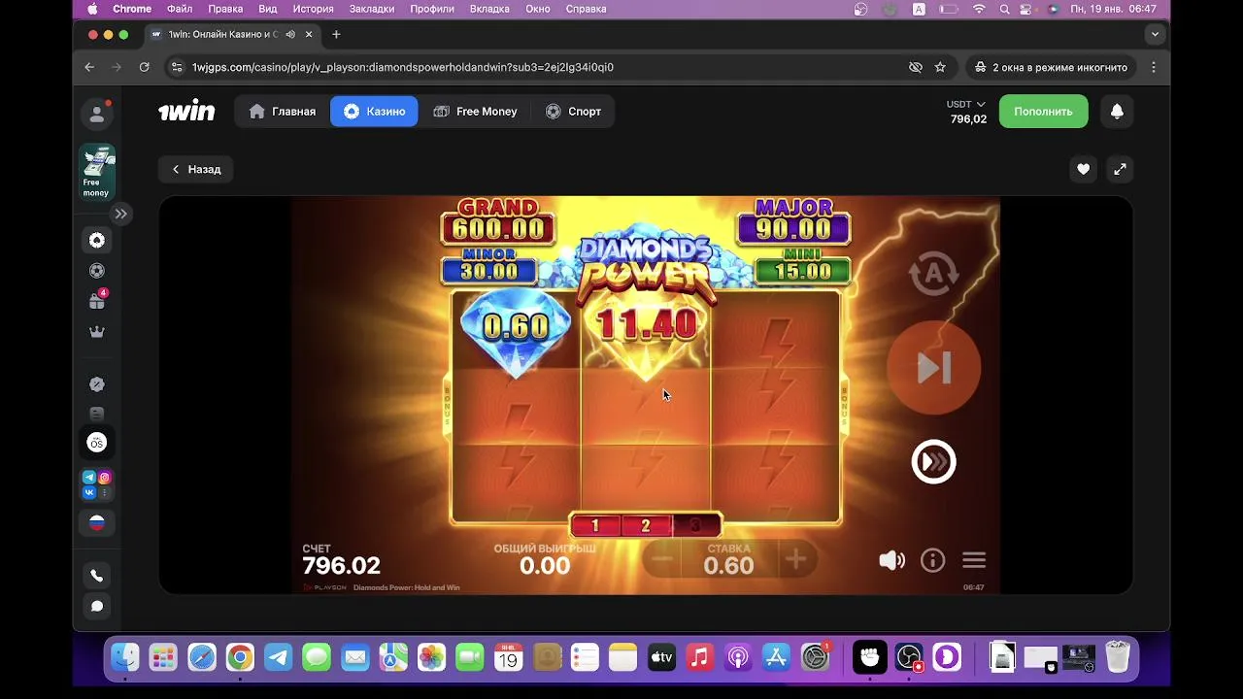Viewport: 1243px width, 699px height.
Task: Mute the game sound speaker icon
Action: coord(891,560)
